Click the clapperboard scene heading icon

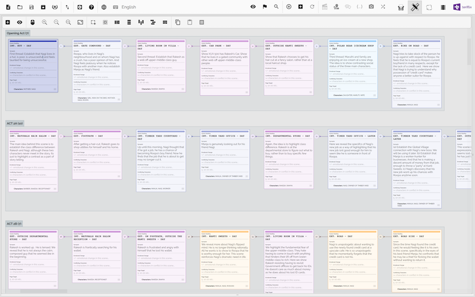tap(325, 7)
